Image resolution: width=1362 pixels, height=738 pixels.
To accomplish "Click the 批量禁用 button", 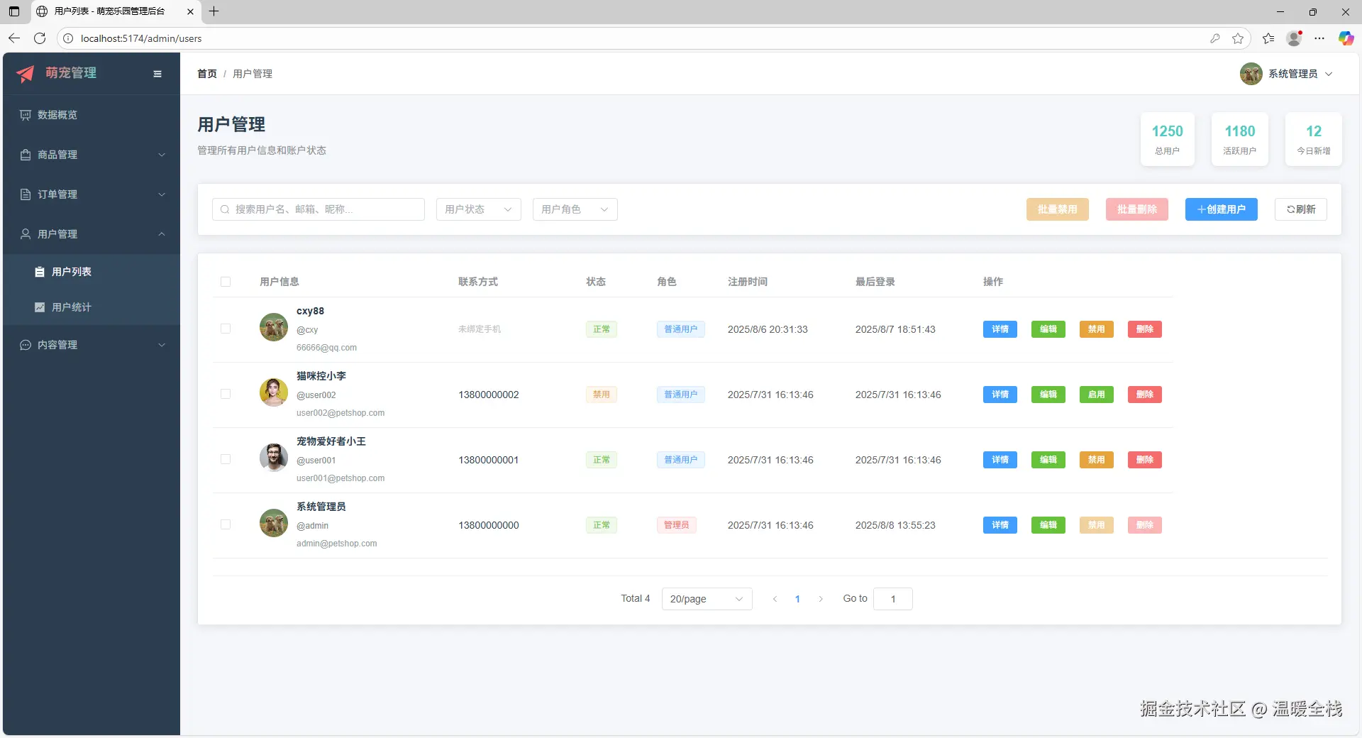I will (x=1058, y=209).
